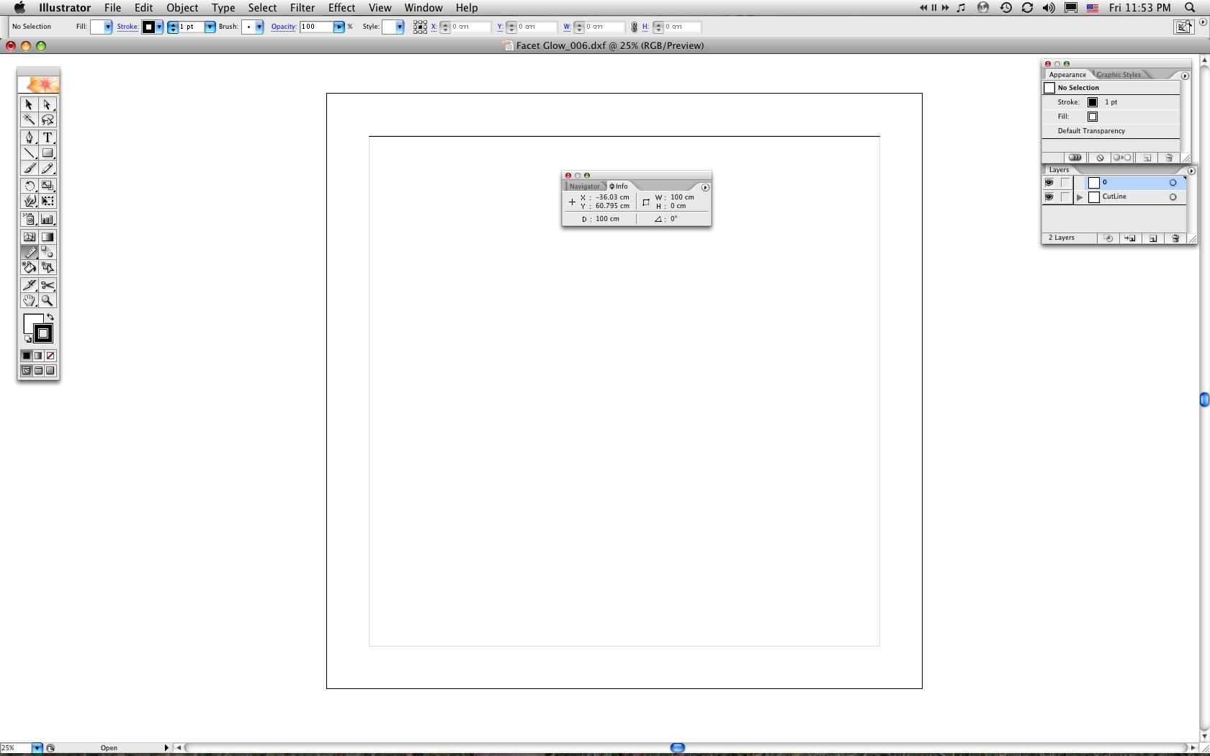Select the Slice tool
Screen dimensions: 1210x756
[x=29, y=285]
